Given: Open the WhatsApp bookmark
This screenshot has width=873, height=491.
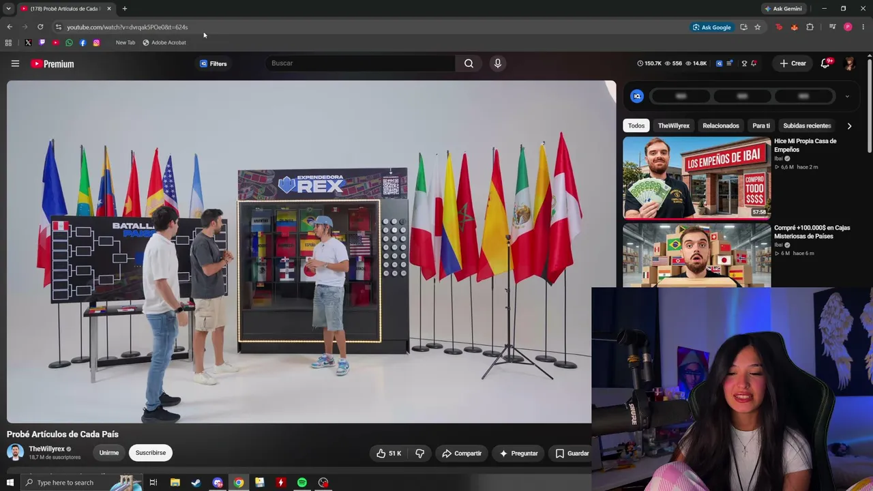Looking at the screenshot, I should click(x=69, y=42).
